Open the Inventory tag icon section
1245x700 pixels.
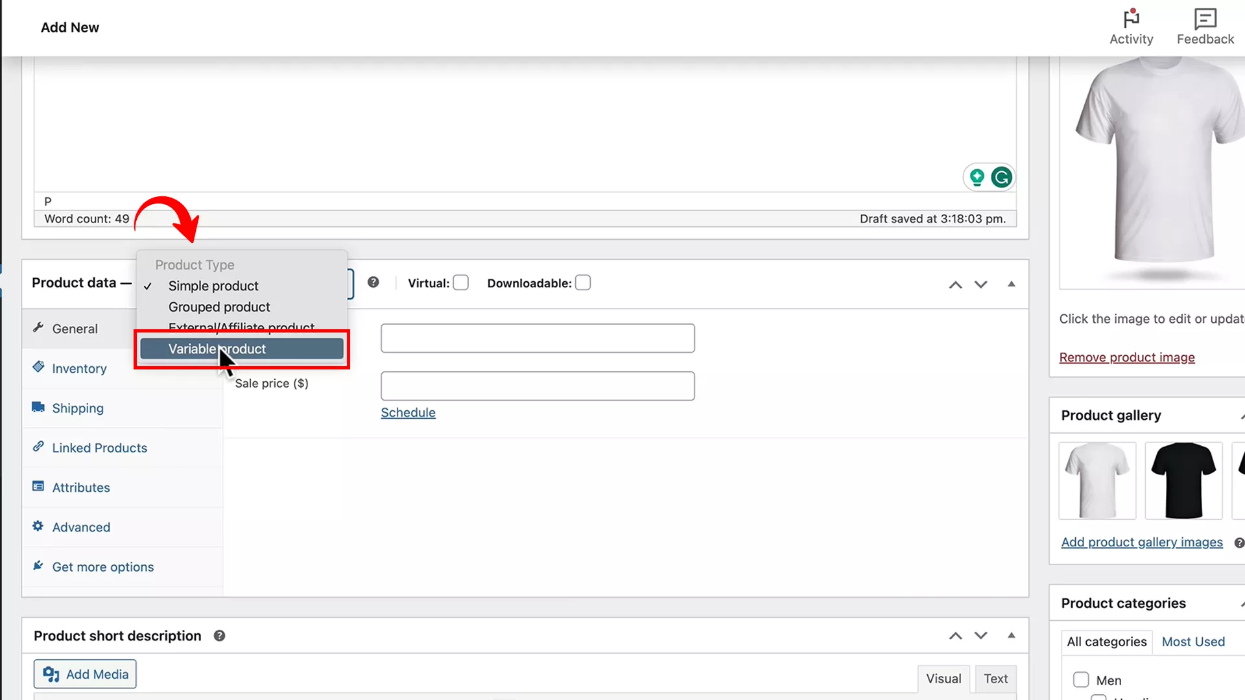click(x=38, y=367)
